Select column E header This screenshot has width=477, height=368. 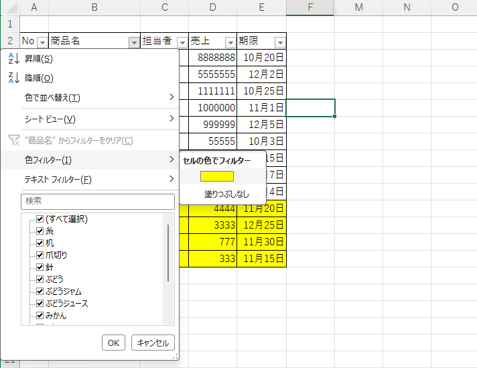(262, 7)
